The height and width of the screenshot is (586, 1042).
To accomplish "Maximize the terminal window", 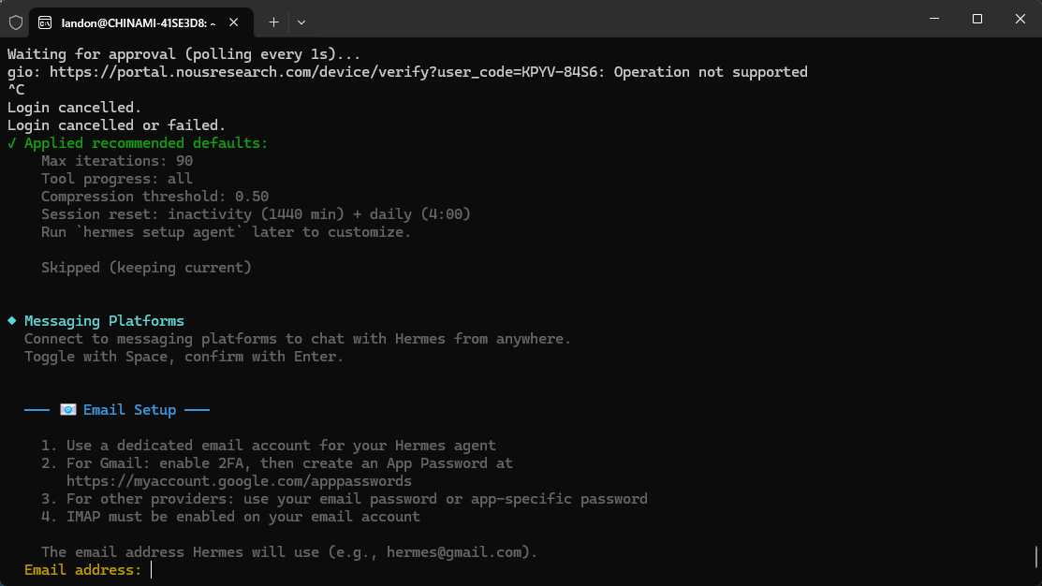I will [x=976, y=19].
